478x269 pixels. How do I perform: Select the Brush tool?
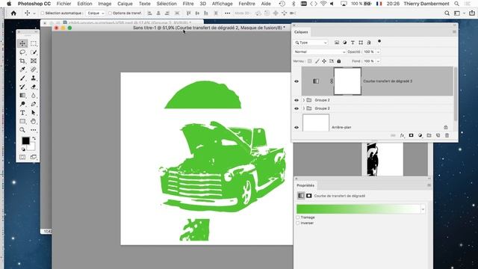[x=22, y=78]
